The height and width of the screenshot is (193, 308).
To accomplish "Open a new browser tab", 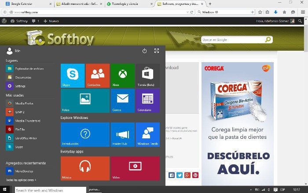I will 210,4.
